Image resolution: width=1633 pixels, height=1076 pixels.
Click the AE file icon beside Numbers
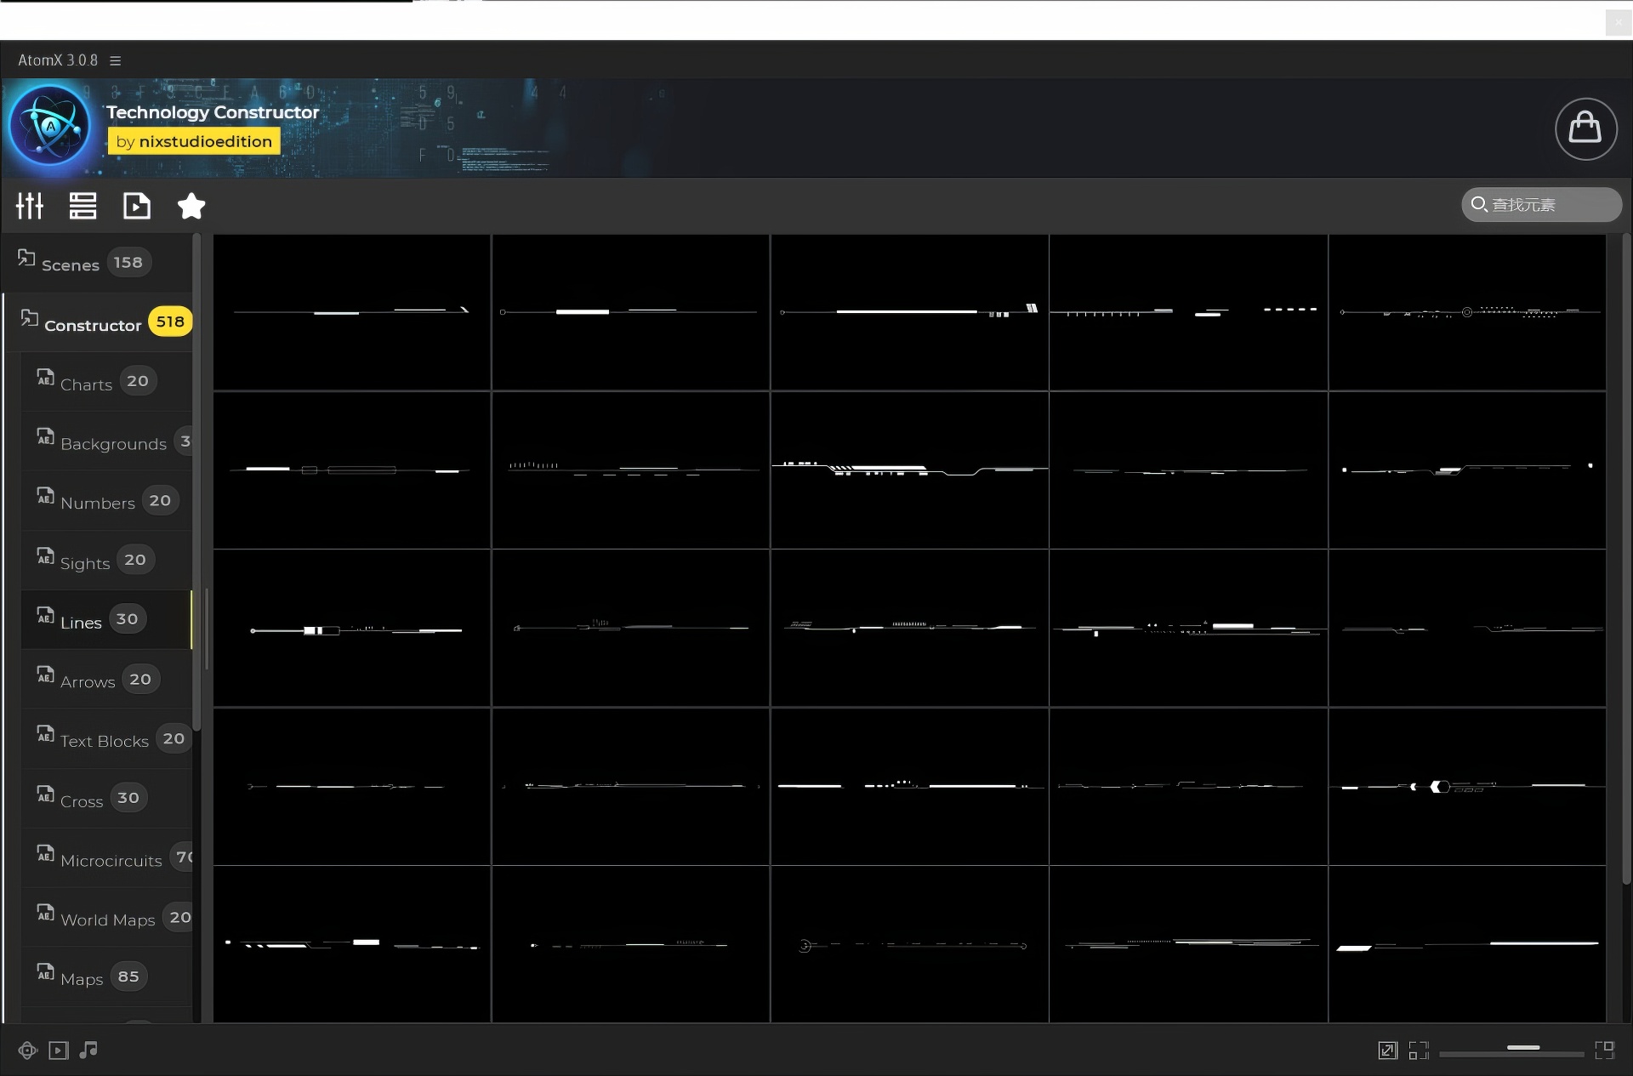point(45,496)
